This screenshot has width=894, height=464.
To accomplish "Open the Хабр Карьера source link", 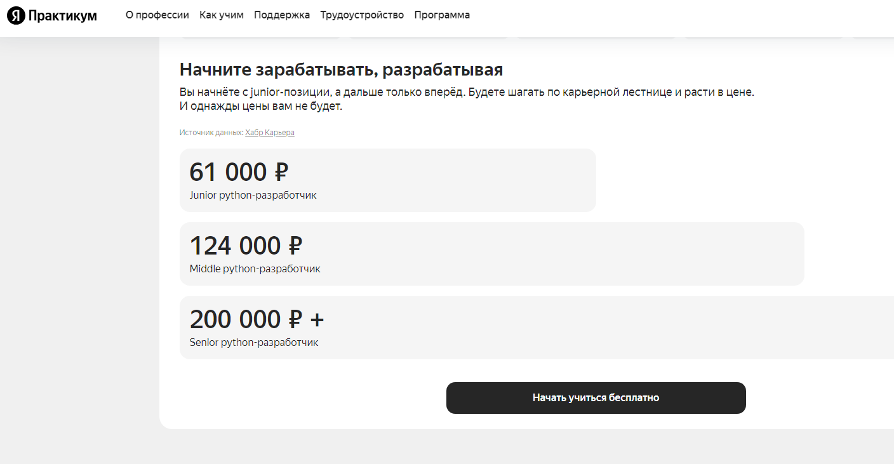I will point(270,133).
